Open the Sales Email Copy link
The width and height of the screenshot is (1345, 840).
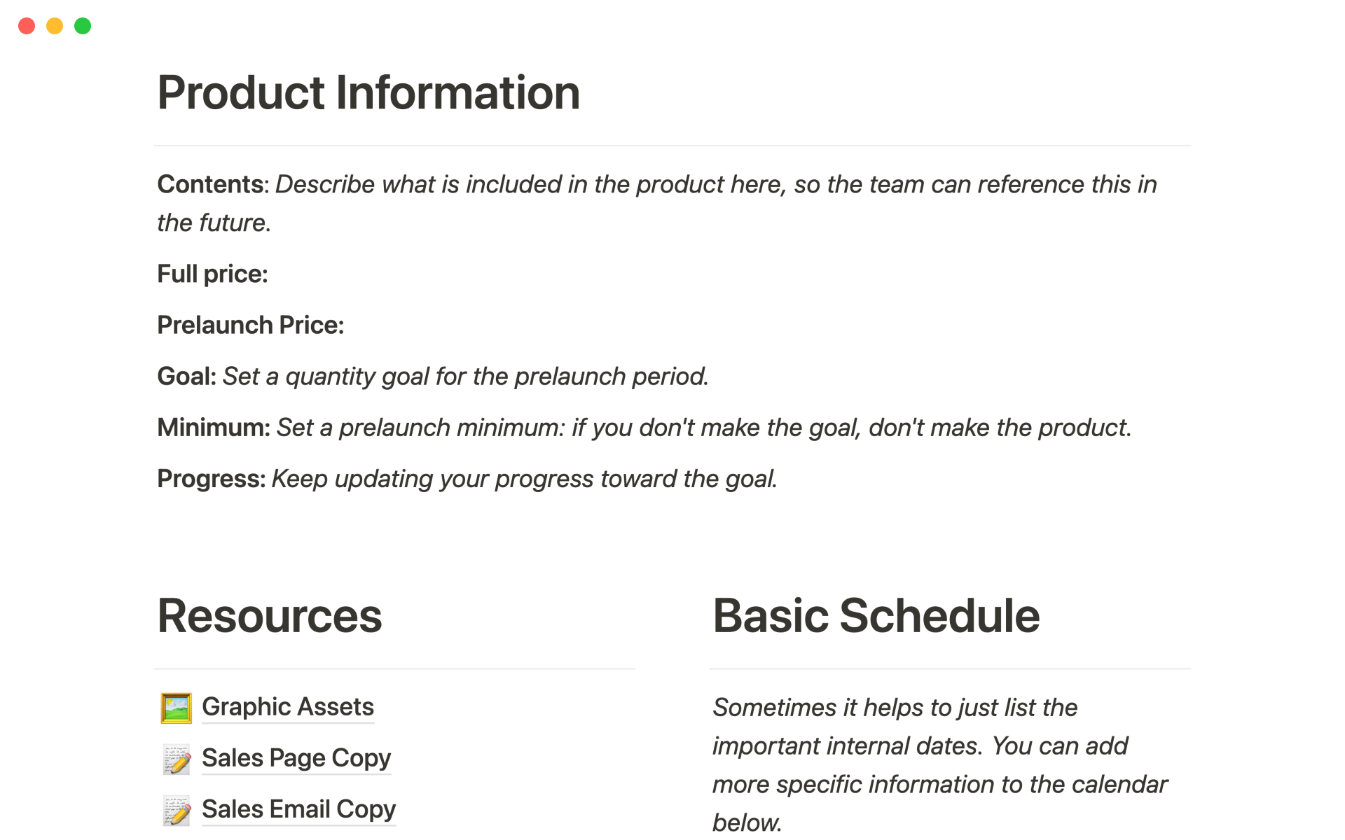tap(298, 809)
